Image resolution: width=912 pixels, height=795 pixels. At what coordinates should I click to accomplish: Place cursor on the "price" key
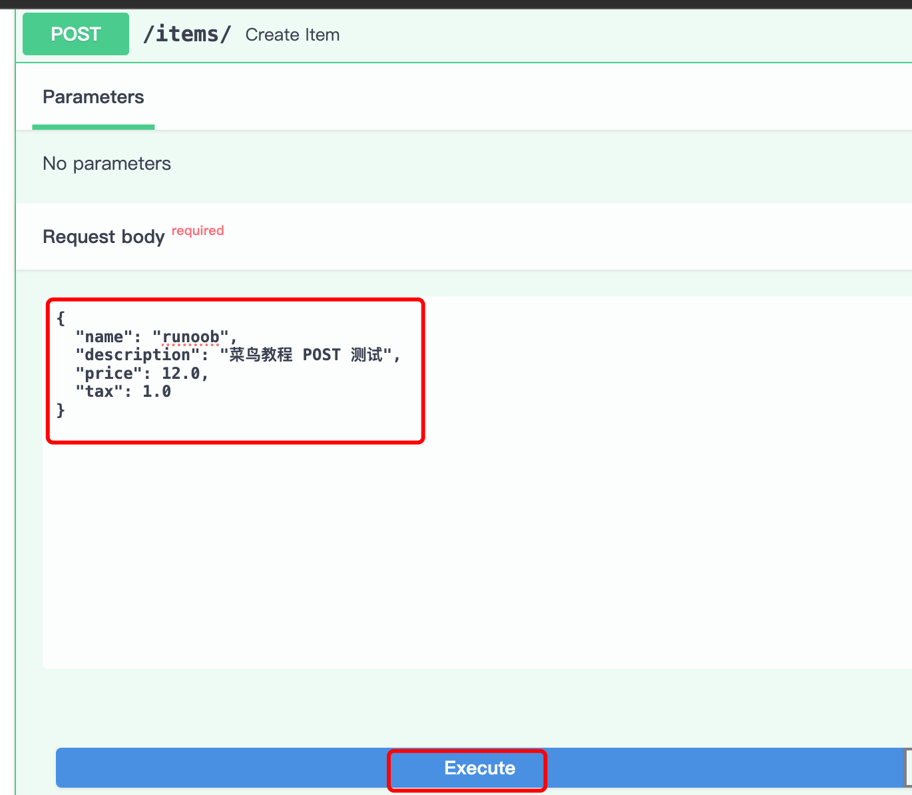pos(109,374)
